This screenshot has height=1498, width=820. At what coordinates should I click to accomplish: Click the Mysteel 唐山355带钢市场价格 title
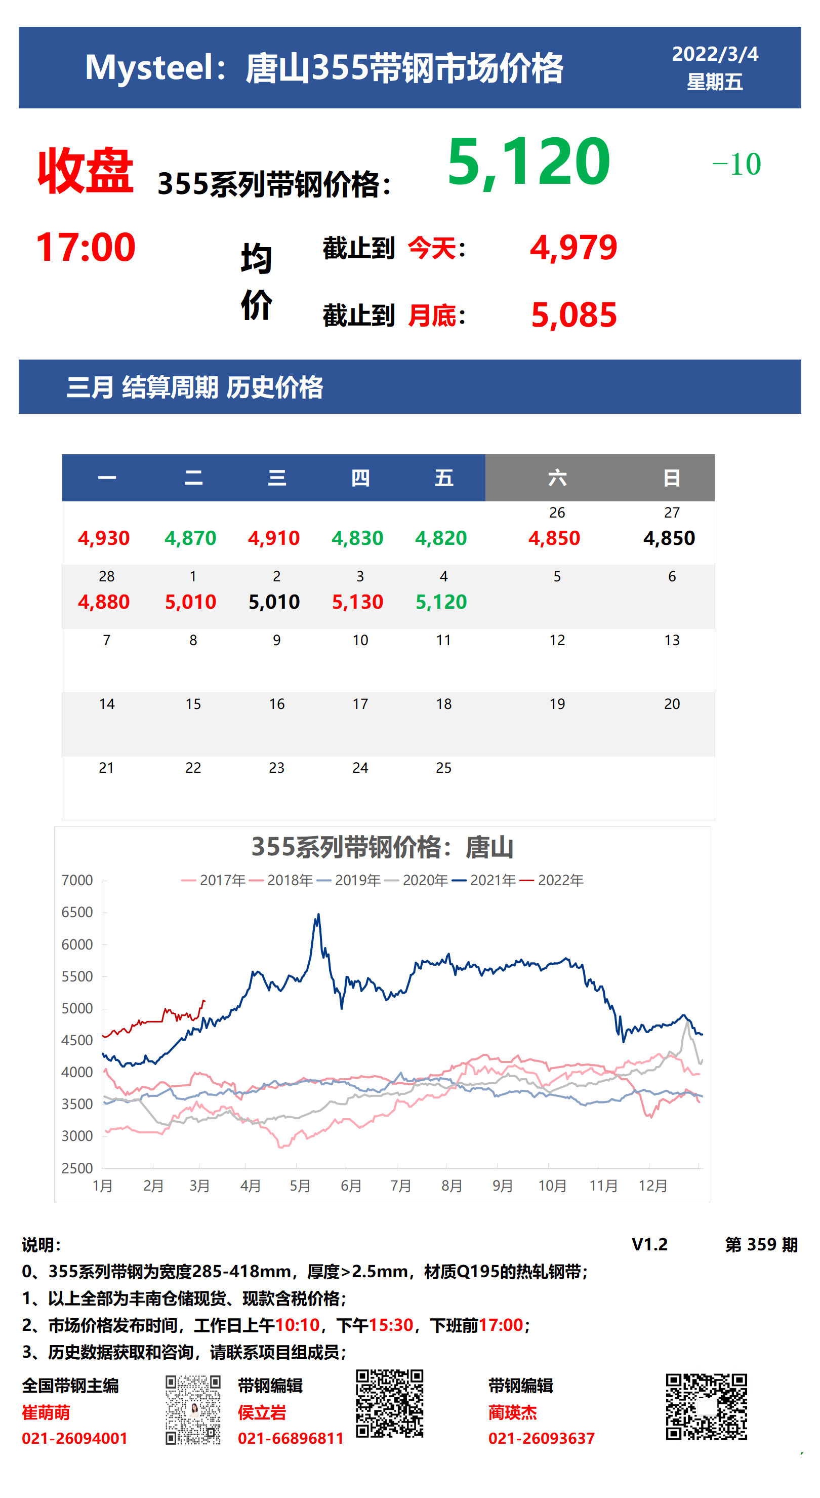tap(324, 68)
